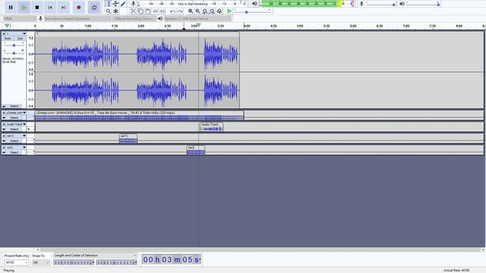This screenshot has height=273, width=486.
Task: Pause playback with the Pause button
Action: pos(11,7)
